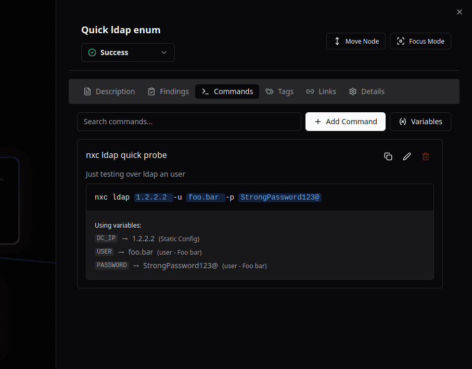
Task: Edit the nxc ldap quick probe command
Action: coord(407,156)
